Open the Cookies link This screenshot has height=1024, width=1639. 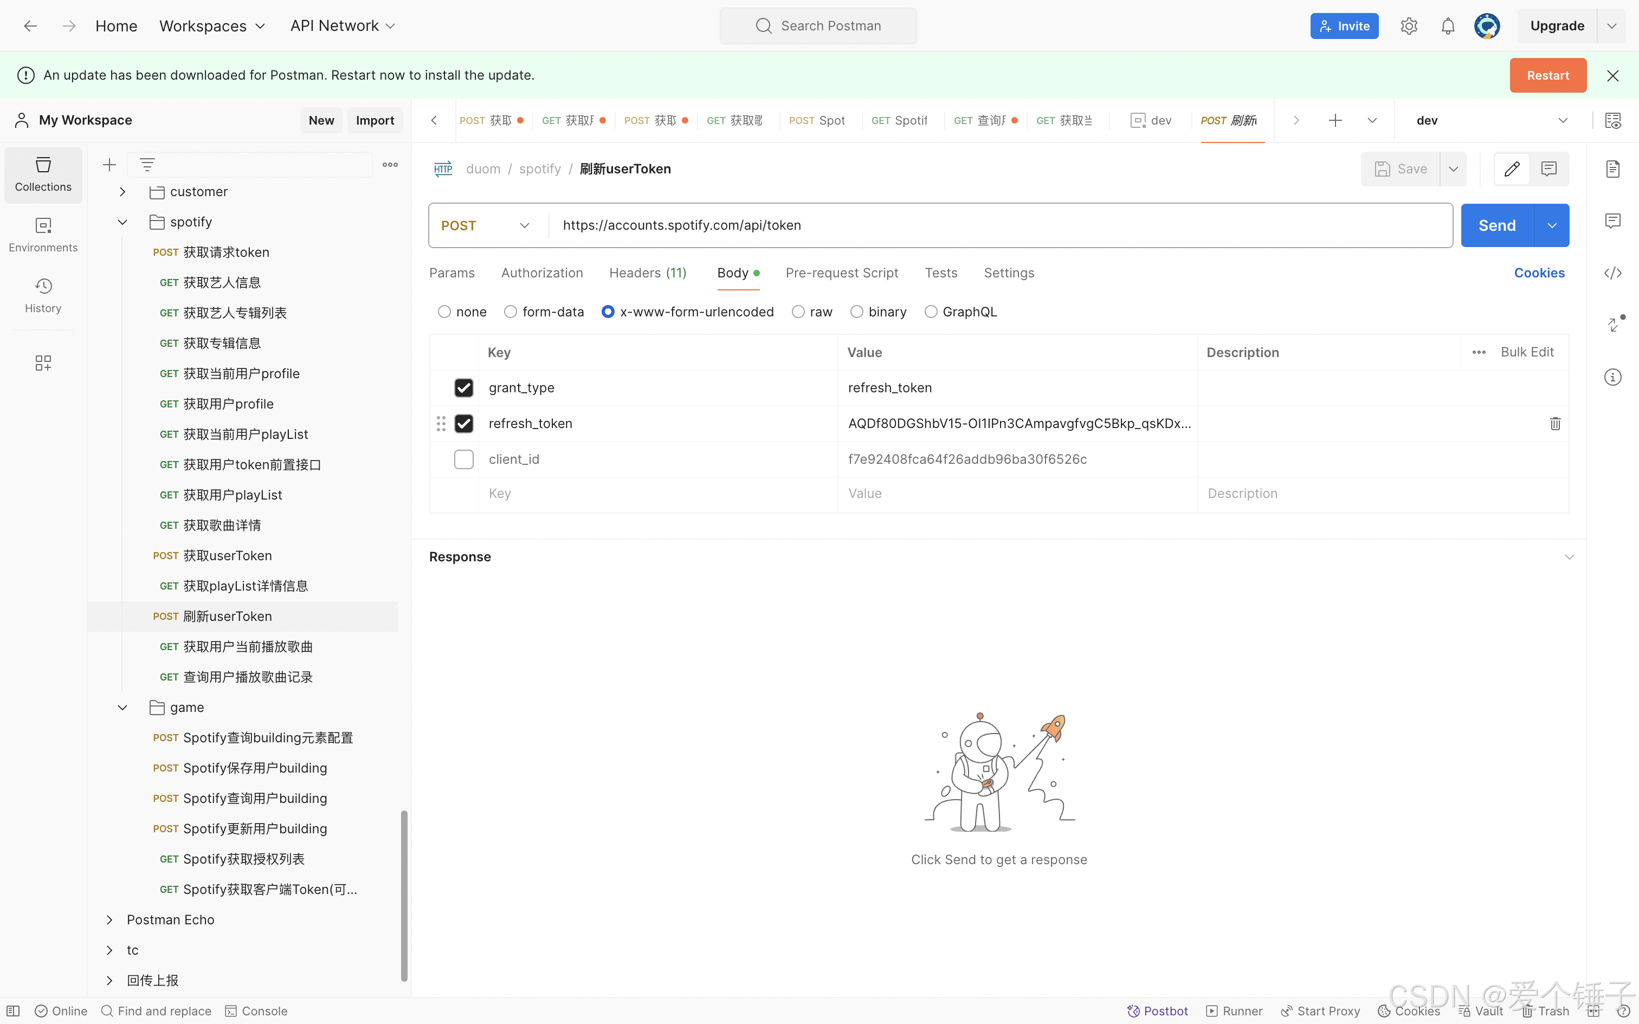pyautogui.click(x=1539, y=273)
